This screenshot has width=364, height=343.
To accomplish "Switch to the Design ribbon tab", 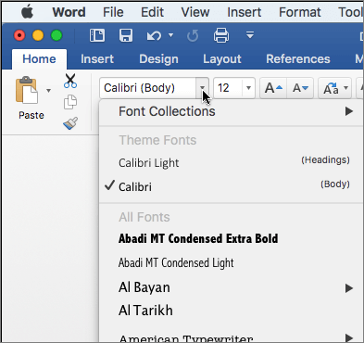I will (158, 59).
